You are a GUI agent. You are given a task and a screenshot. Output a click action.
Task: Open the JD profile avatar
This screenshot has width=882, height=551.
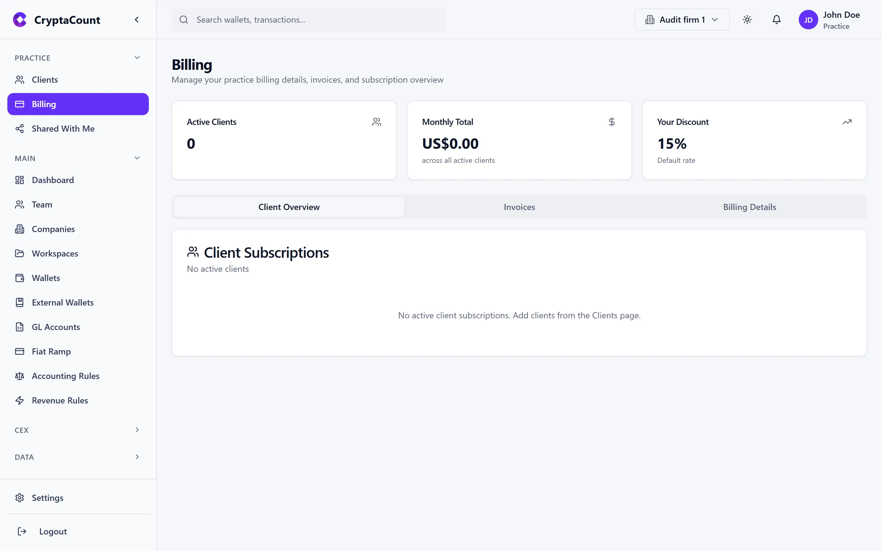(x=808, y=19)
